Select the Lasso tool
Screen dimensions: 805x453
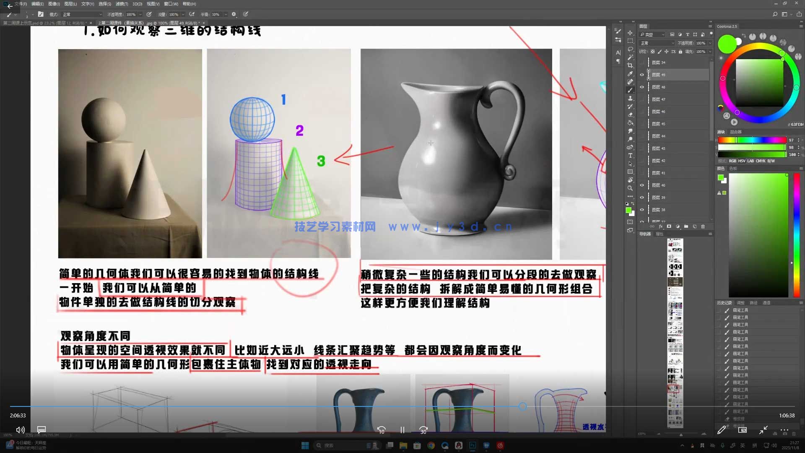pos(630,49)
